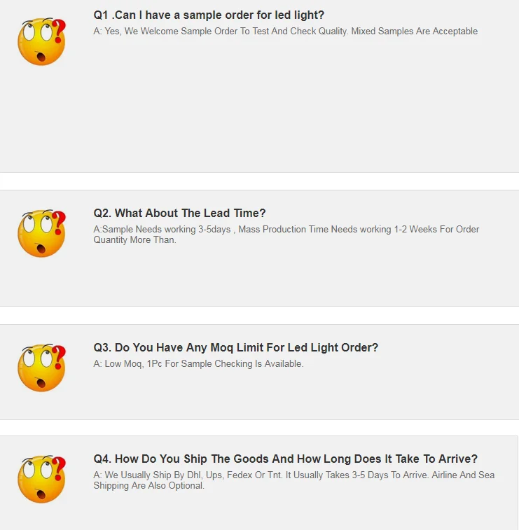Image resolution: width=519 pixels, height=530 pixels.
Task: Click the red question mark on Q2 emoji
Action: pos(59,223)
